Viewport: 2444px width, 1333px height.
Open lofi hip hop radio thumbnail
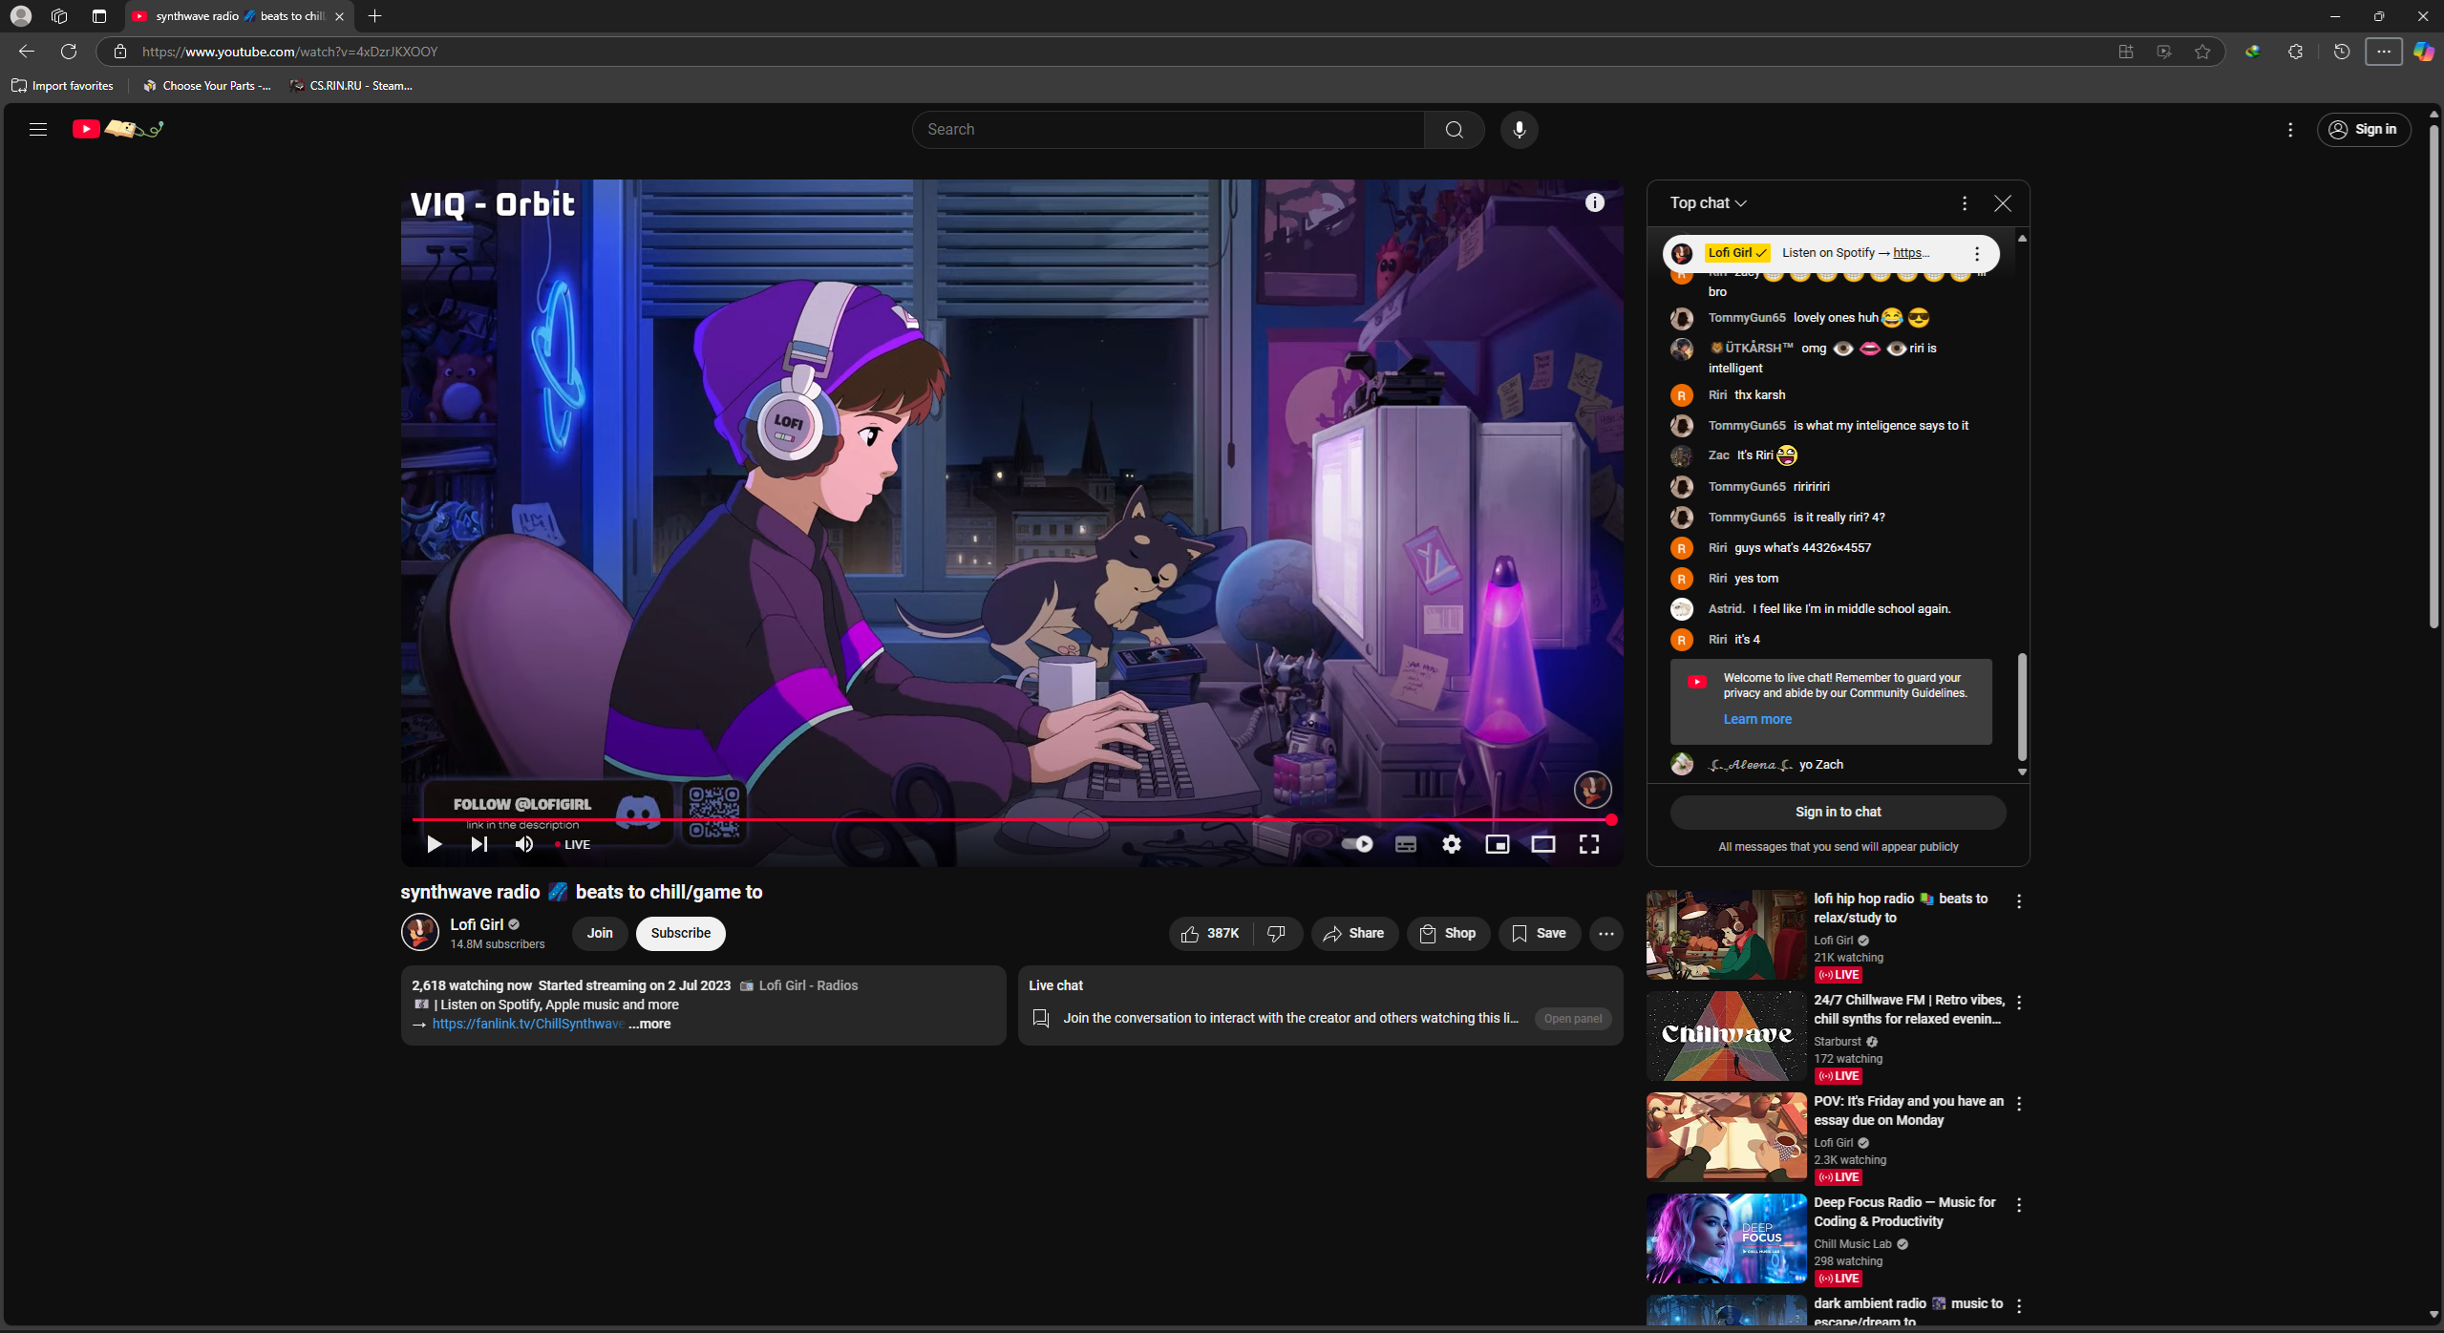pyautogui.click(x=1726, y=935)
